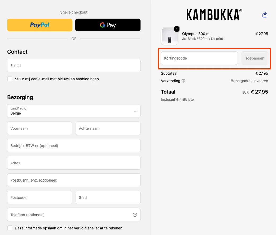
Task: Click the Kortingscode discount code field
Action: pyautogui.click(x=199, y=58)
